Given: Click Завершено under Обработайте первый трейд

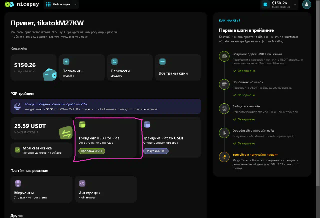Looking at the screenshot, I should (x=244, y=143).
